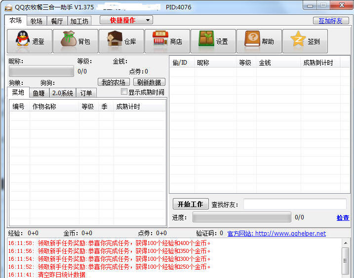The height and width of the screenshot is (278, 354).
Task: Click the log panel scrollbar thumb
Action: click(x=346, y=261)
